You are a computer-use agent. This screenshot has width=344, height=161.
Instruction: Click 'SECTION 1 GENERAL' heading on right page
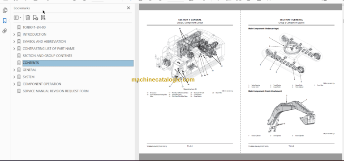click(291, 20)
